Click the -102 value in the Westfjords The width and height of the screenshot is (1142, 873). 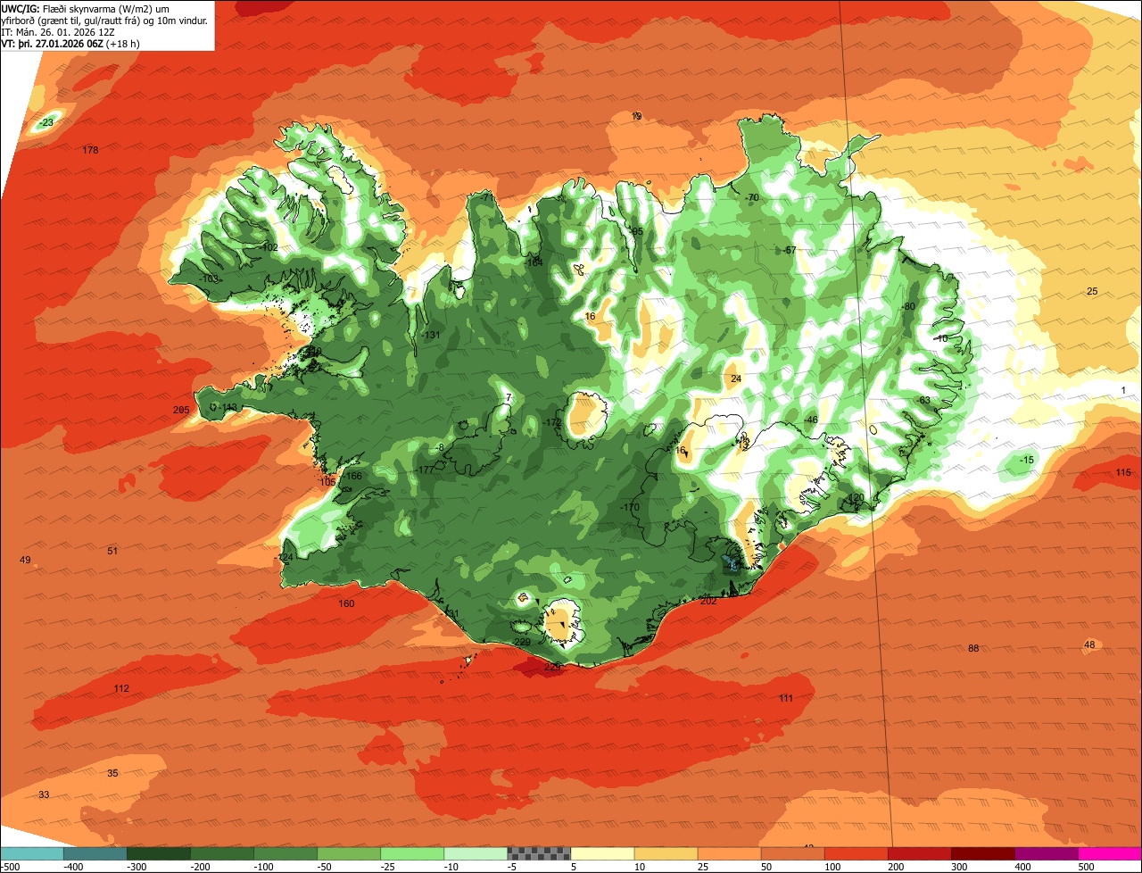[269, 247]
